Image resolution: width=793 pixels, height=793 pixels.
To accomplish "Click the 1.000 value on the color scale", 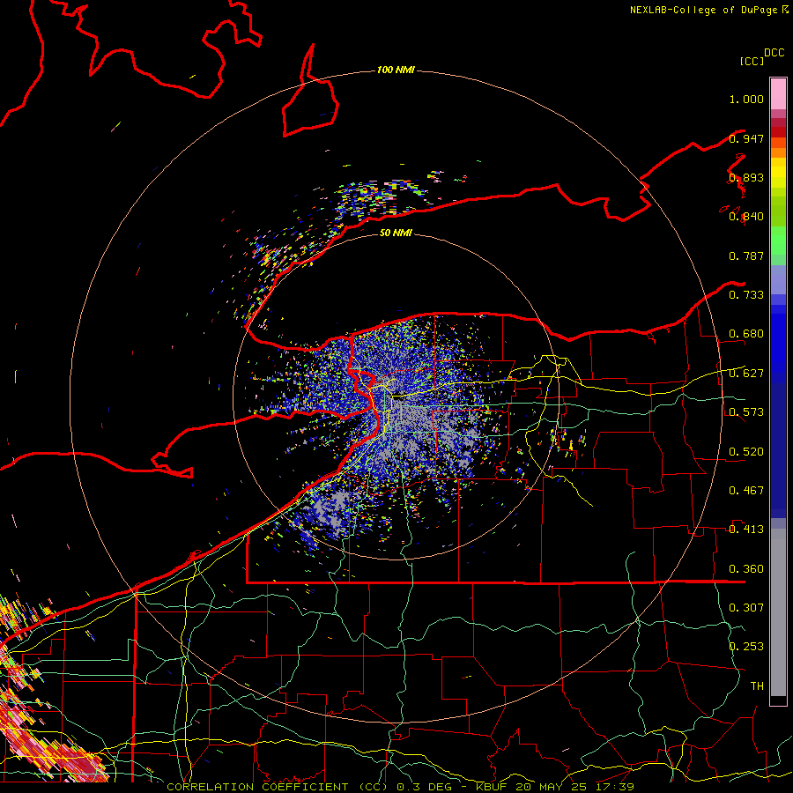I will (x=746, y=99).
